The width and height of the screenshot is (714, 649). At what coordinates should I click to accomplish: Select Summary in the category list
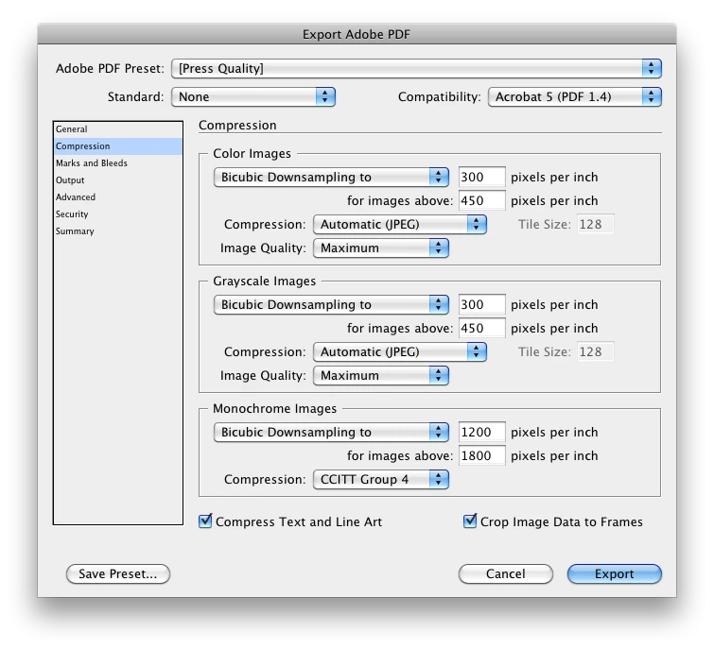118,231
